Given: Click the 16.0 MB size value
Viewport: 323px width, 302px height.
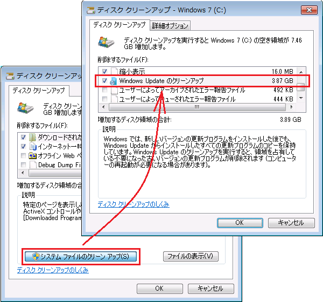Looking at the screenshot, I should pyautogui.click(x=283, y=72).
